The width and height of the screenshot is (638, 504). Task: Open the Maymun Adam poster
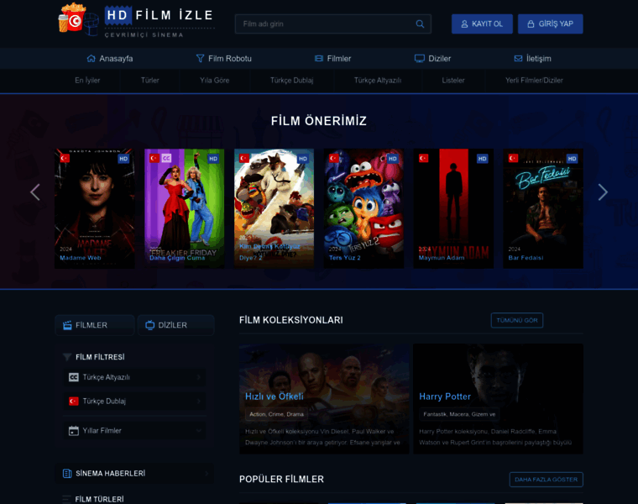(453, 208)
